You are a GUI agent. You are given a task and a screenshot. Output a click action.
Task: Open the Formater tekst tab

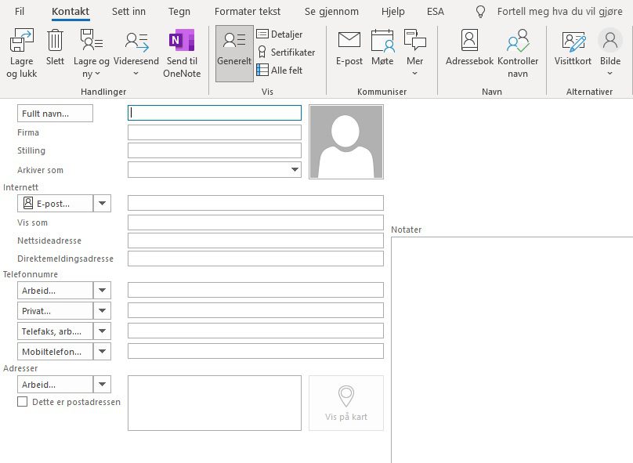point(247,11)
